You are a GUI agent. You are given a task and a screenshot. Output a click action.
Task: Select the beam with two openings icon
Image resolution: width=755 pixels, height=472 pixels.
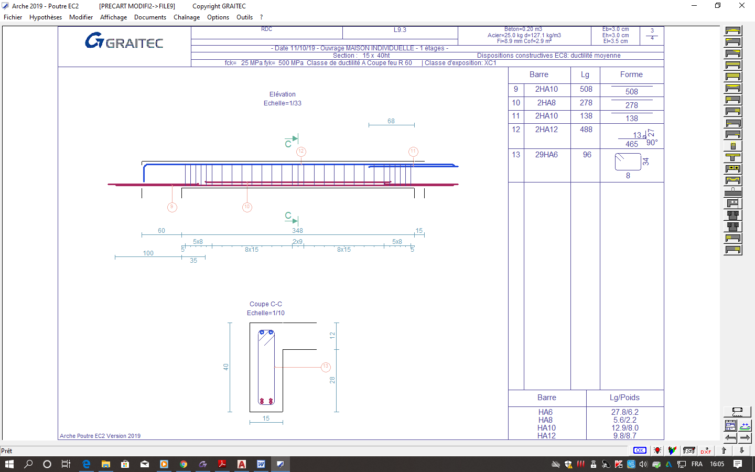click(733, 169)
